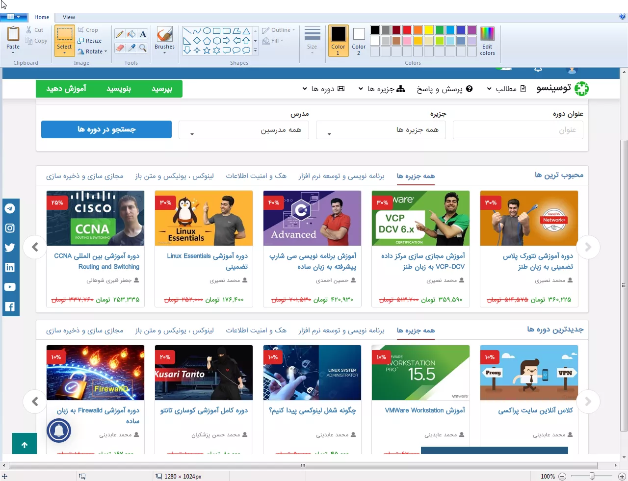The image size is (628, 481).
Task: Pick the Oval shape
Action: pos(207,31)
